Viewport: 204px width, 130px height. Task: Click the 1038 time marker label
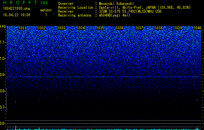pos(159,28)
